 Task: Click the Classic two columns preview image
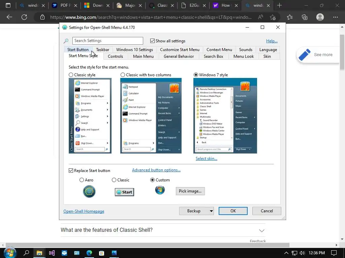[151, 116]
